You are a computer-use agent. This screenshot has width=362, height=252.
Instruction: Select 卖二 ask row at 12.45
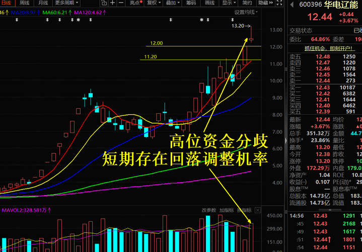pos(325,75)
